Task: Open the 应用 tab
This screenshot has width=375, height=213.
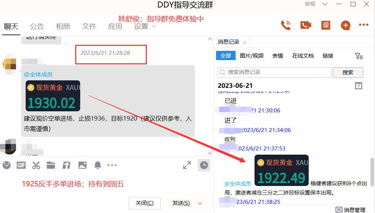Action: 115,26
